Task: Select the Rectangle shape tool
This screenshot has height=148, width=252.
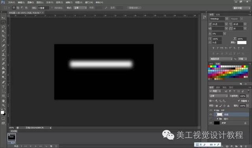Action: [3, 96]
